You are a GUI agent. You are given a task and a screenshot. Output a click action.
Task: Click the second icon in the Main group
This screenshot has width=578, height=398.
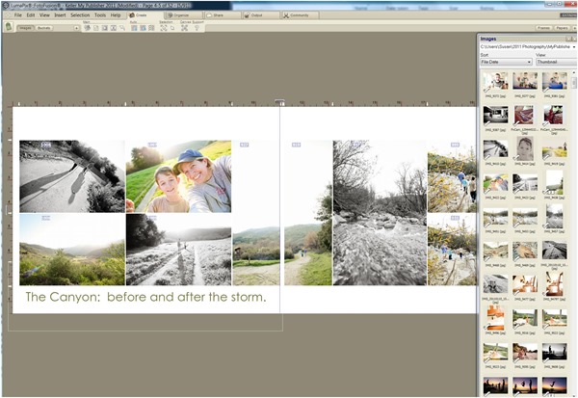96,28
